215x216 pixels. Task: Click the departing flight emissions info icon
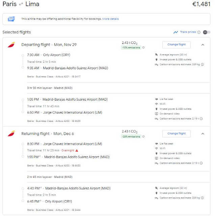click(x=143, y=48)
